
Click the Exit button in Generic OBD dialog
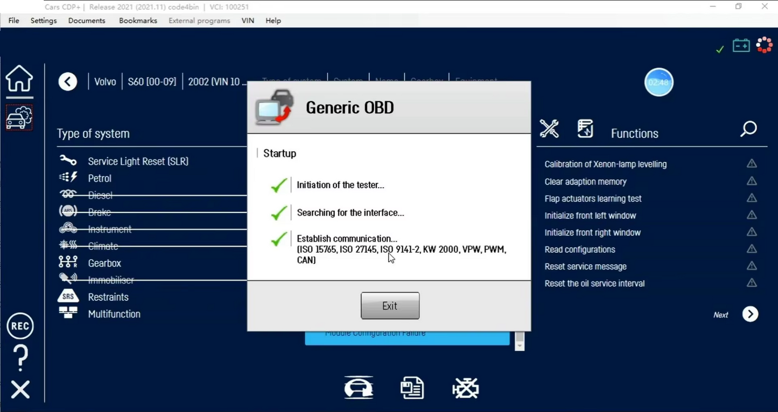390,306
